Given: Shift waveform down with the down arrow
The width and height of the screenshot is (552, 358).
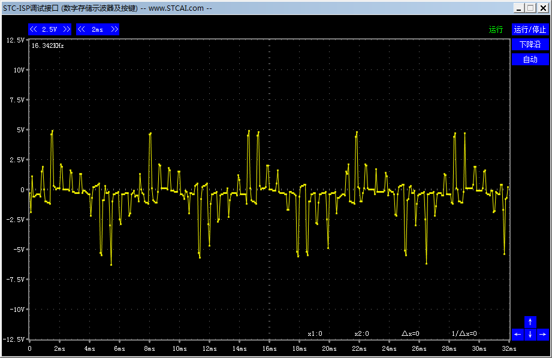Looking at the screenshot, I should (530, 335).
